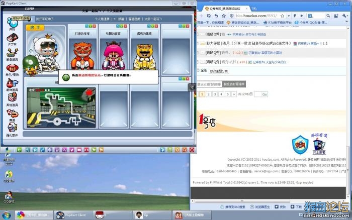Click the browser search magnifier icon
This screenshot has width=352, height=220.
[328, 16]
